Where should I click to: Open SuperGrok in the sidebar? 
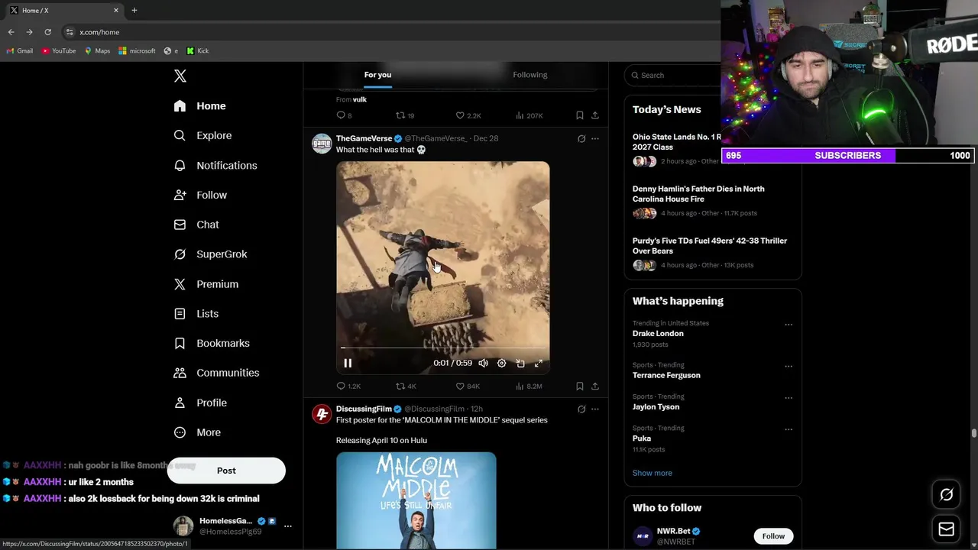tap(210, 254)
